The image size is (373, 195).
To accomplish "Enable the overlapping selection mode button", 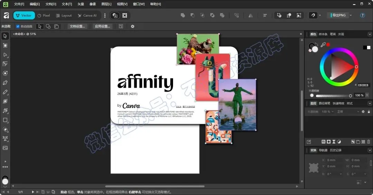I will (x=48, y=26).
